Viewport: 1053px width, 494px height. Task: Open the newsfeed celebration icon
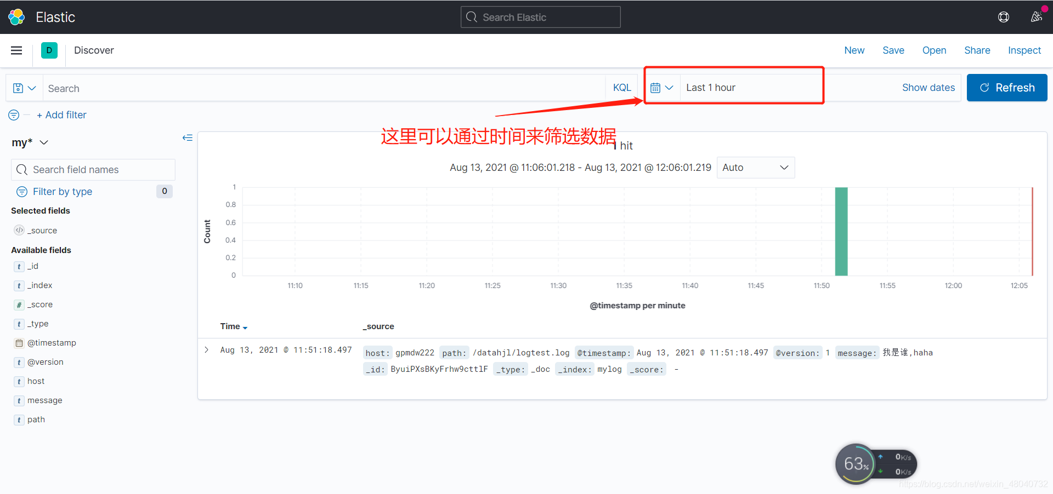click(x=1036, y=17)
